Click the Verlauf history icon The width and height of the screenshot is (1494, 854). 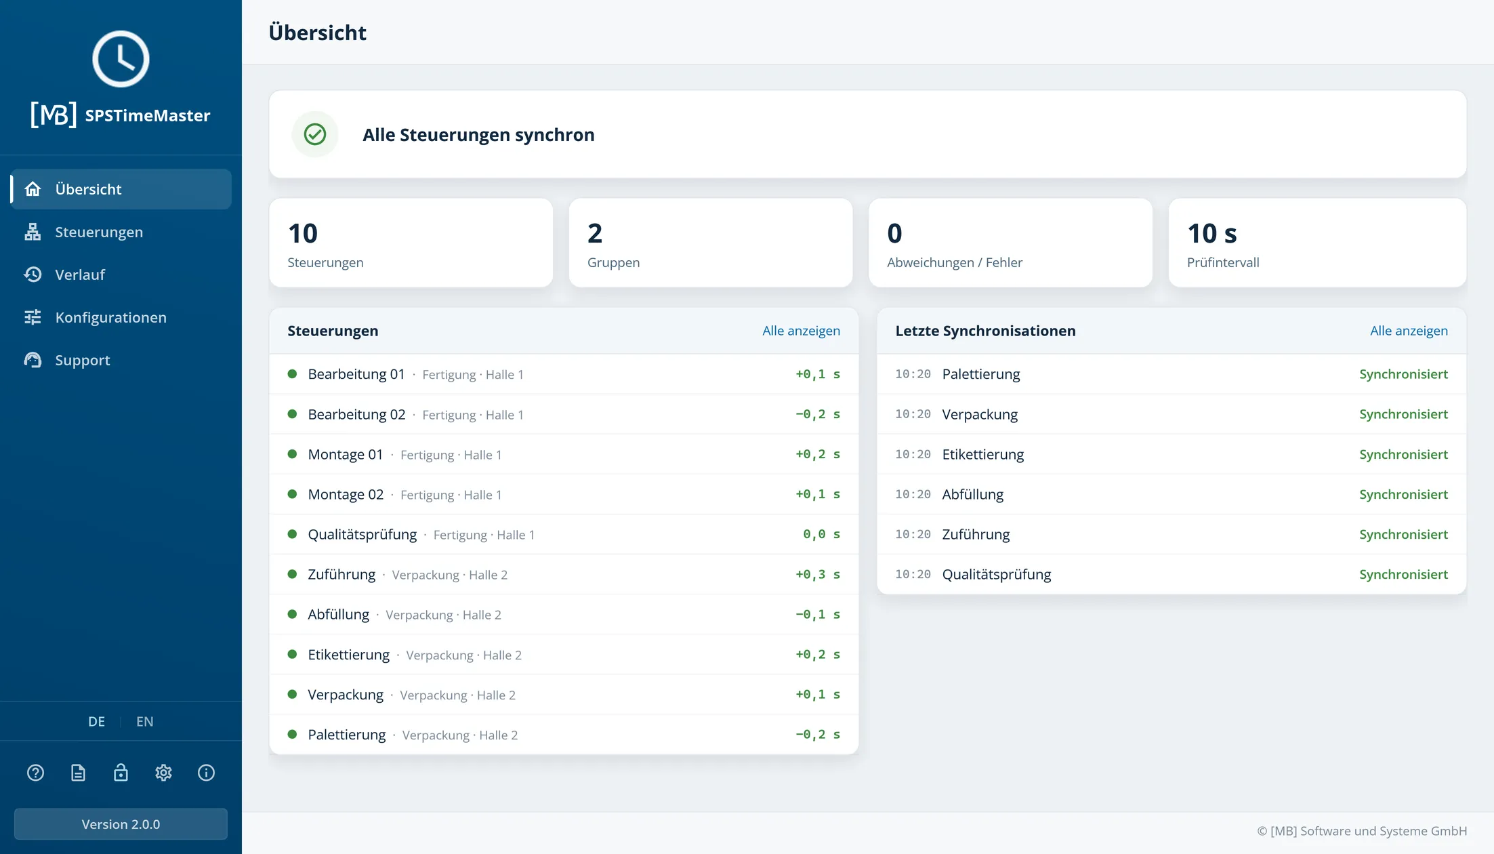[33, 274]
